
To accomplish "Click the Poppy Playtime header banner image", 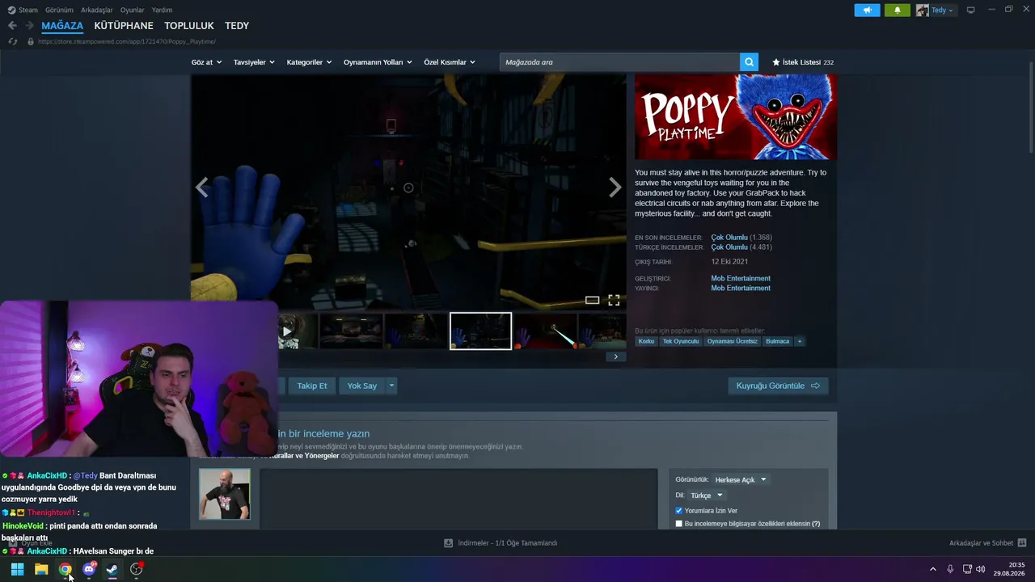I will coord(736,117).
